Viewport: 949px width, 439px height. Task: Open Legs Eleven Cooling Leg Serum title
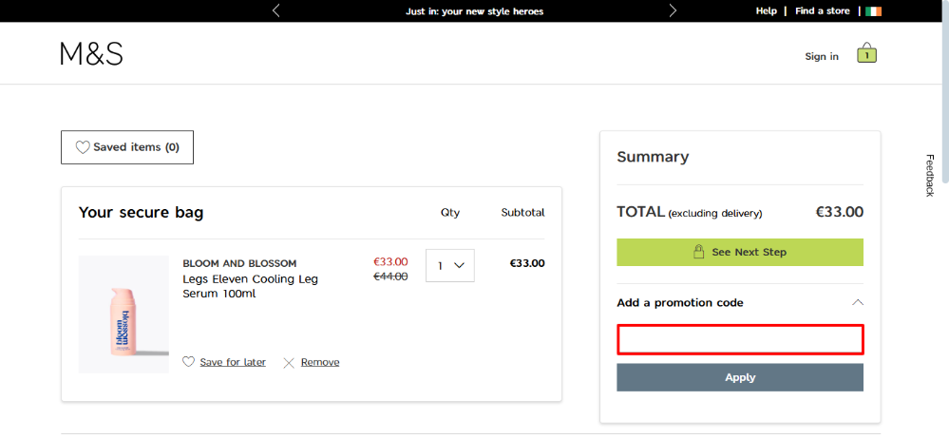click(250, 286)
